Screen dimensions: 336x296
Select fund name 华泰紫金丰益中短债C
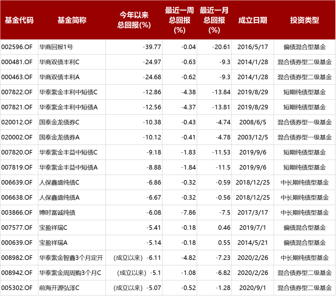[68, 152]
